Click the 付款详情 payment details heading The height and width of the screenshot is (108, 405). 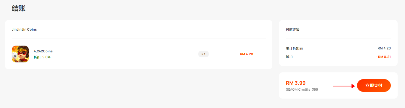click(x=292, y=29)
